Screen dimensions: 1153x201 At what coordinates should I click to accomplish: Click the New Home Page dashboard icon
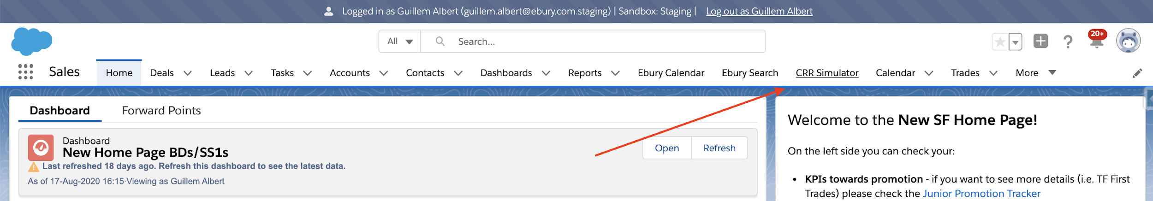[41, 148]
